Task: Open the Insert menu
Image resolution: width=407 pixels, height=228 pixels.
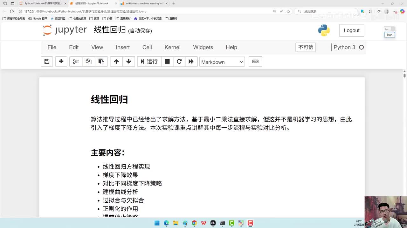Action: pyautogui.click(x=123, y=47)
